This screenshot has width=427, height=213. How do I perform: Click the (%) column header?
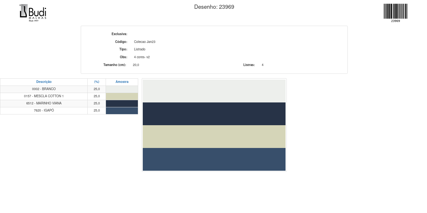[96, 82]
